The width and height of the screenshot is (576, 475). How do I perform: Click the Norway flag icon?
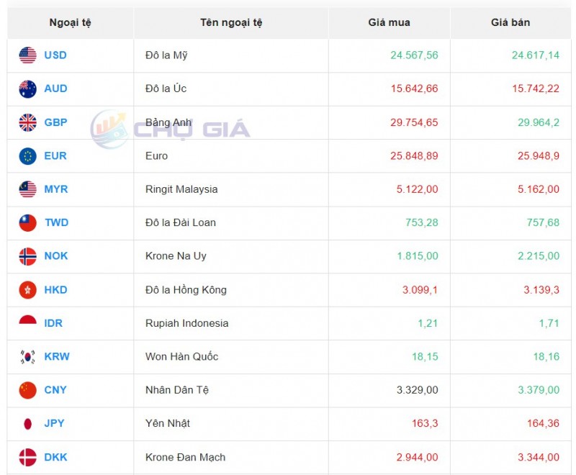click(28, 255)
